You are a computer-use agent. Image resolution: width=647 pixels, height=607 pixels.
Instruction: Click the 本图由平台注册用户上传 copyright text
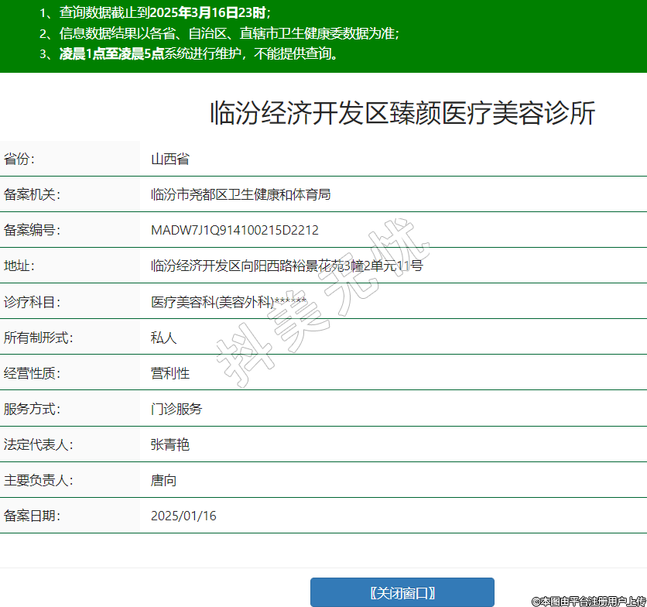[588, 601]
